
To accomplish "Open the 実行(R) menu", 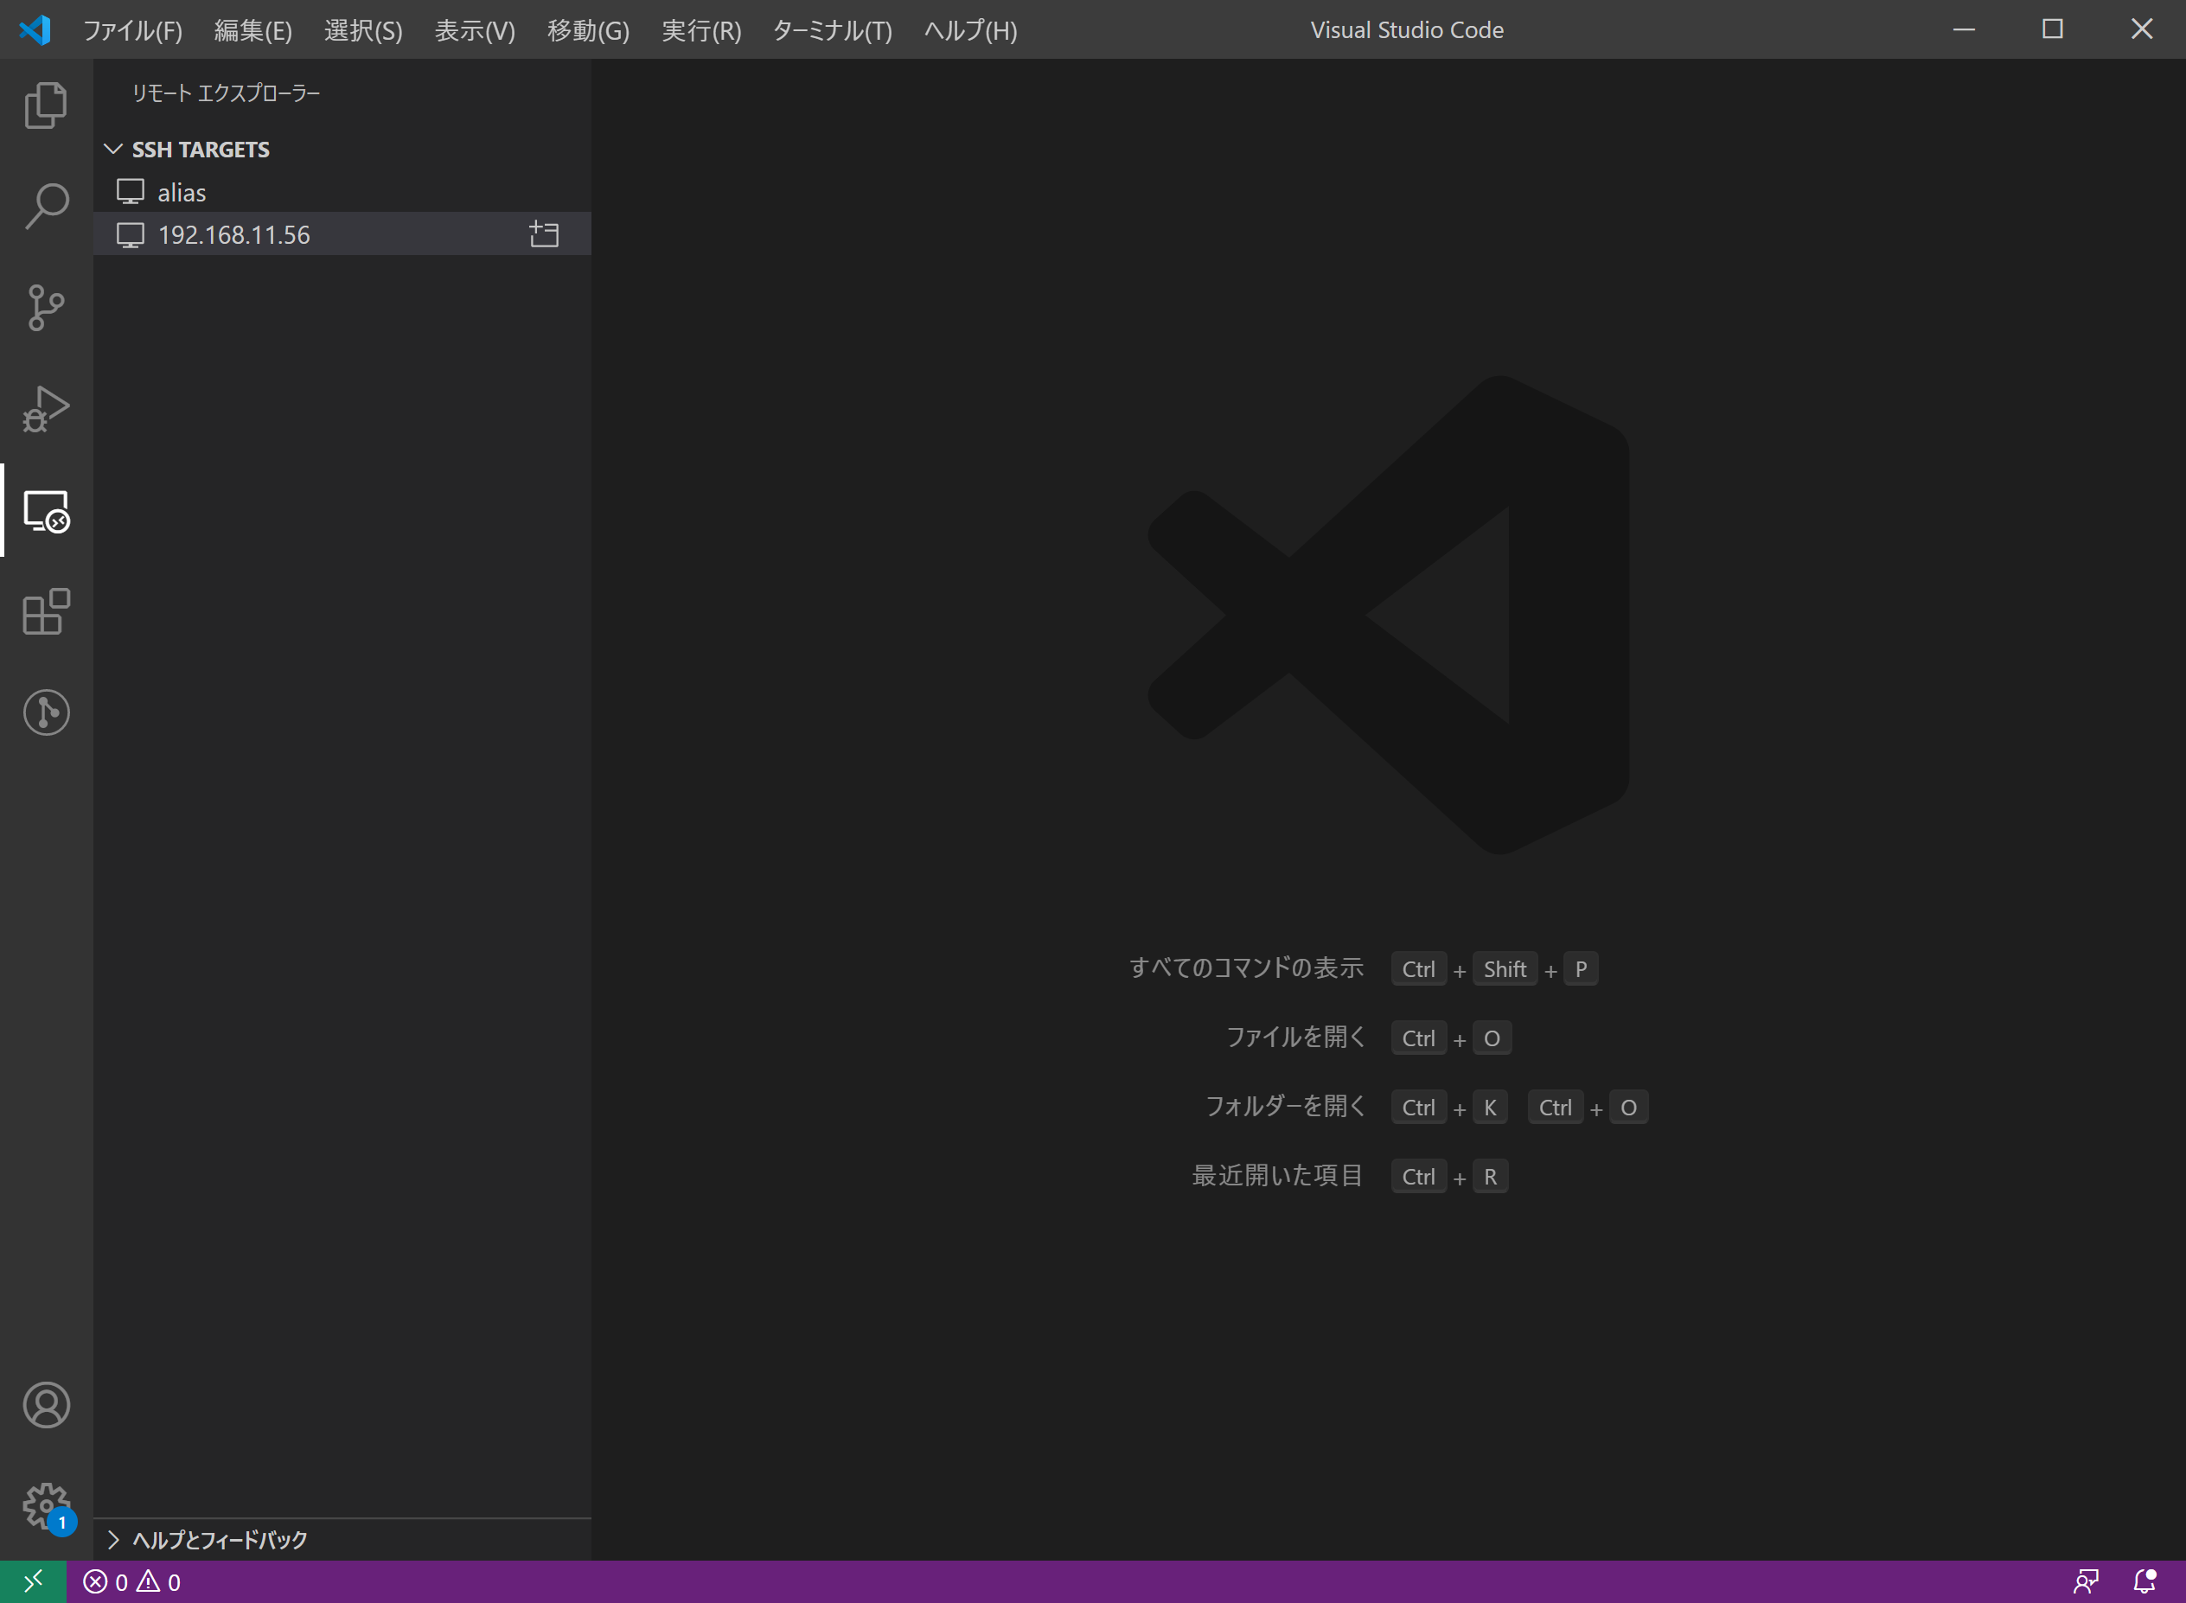I will 701,30.
